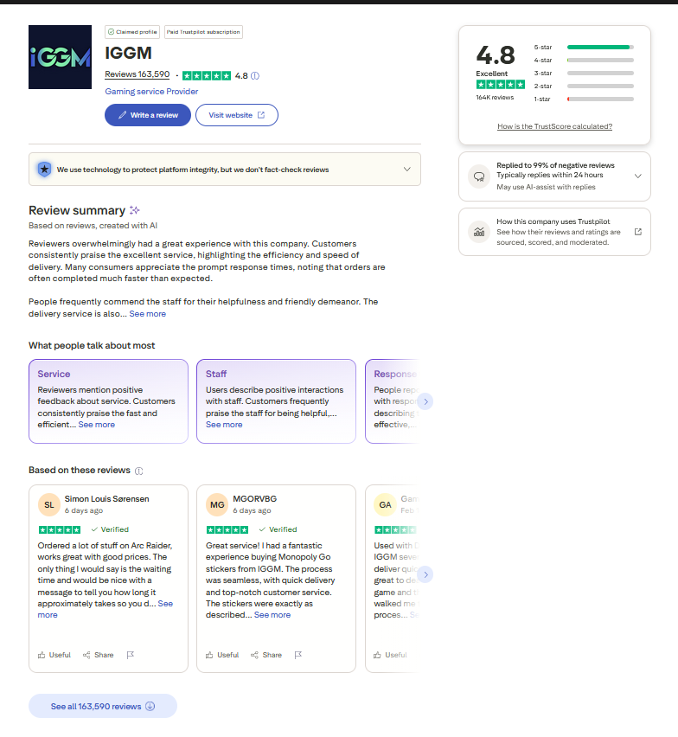Click the Staff topic card heading
The height and width of the screenshot is (737, 678).
coord(216,375)
